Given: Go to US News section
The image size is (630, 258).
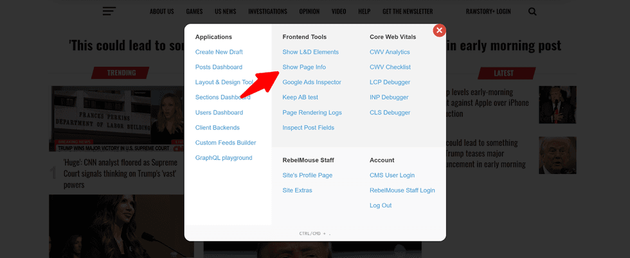Looking at the screenshot, I should (x=226, y=12).
